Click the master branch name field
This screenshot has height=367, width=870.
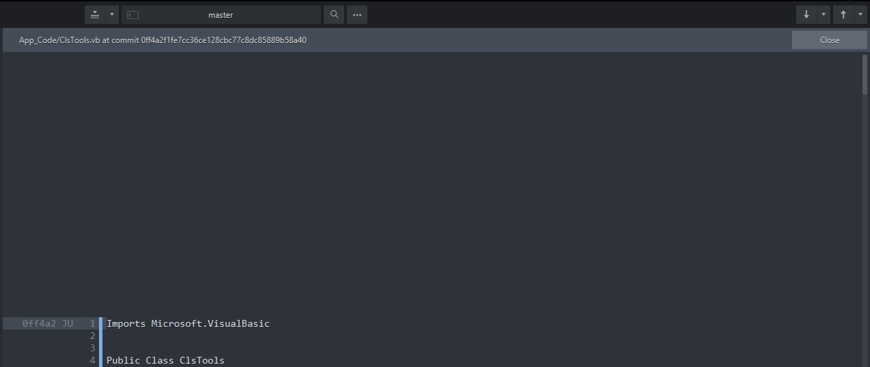pyautogui.click(x=221, y=14)
